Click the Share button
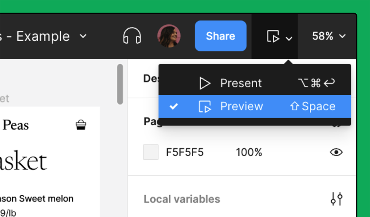Image resolution: width=370 pixels, height=217 pixels. click(x=221, y=36)
